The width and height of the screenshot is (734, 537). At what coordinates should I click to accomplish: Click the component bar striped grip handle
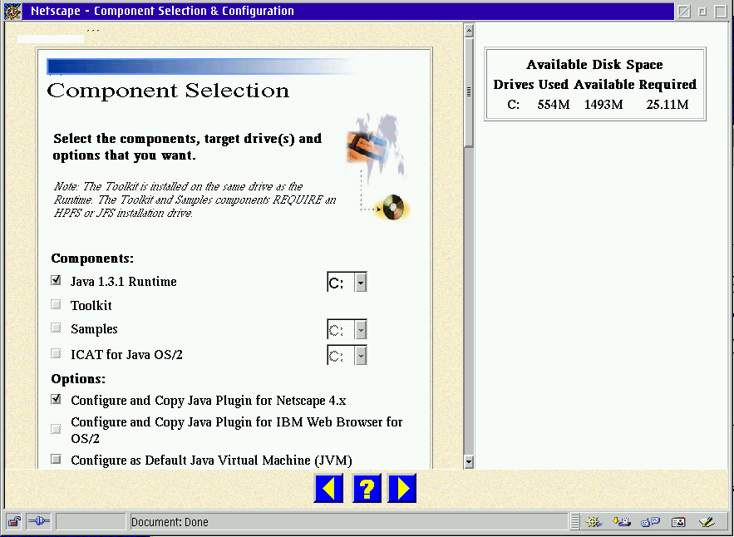click(575, 521)
